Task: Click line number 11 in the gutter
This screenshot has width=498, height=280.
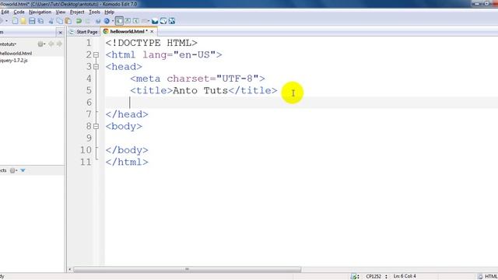Action: pos(86,163)
